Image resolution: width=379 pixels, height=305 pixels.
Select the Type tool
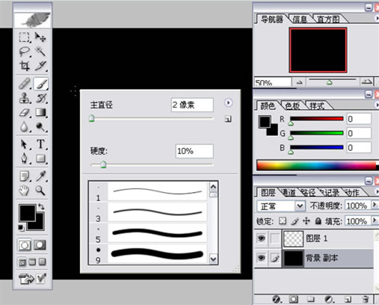40,144
